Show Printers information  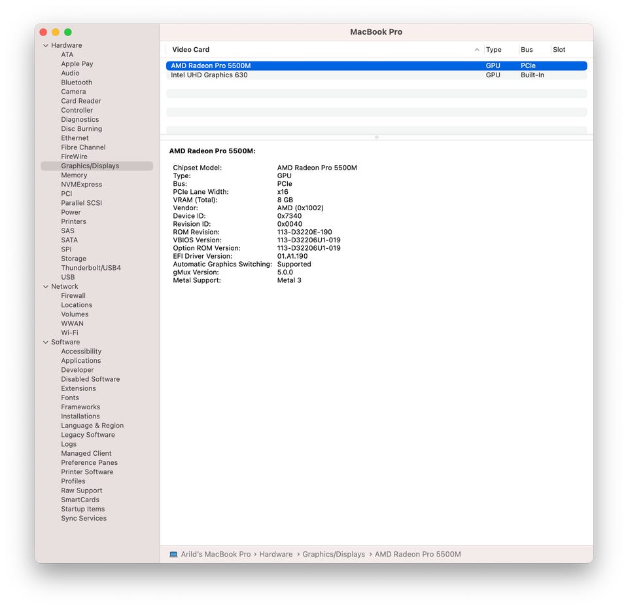pos(73,221)
